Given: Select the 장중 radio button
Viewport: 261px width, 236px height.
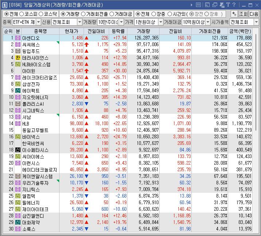Looking at the screenshot, I should 154,14.
